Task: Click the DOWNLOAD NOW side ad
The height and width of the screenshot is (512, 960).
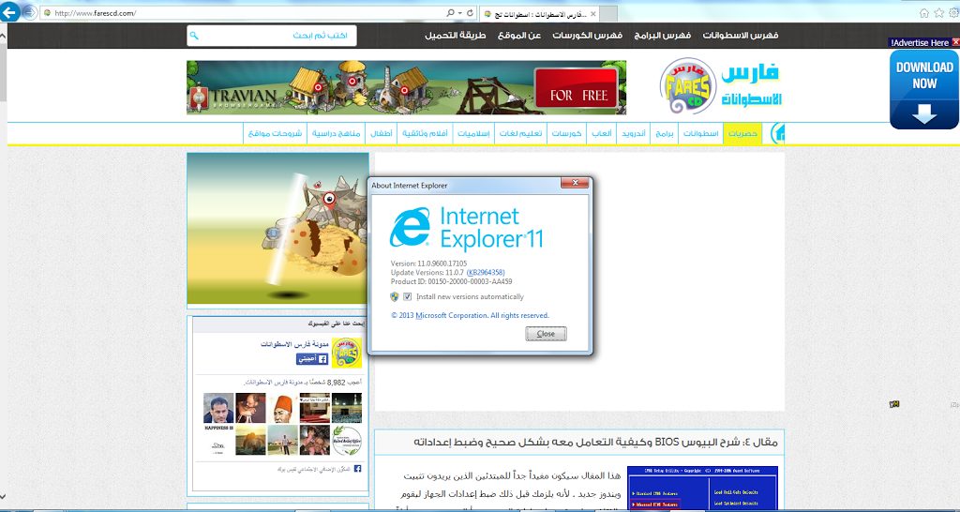Action: [923, 89]
